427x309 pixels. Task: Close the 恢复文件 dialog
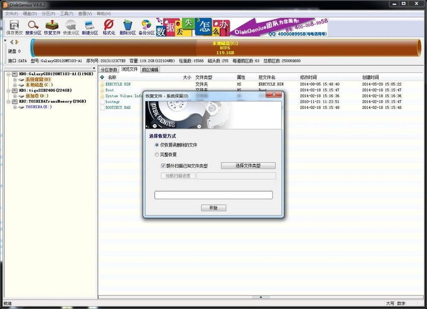click(x=274, y=94)
